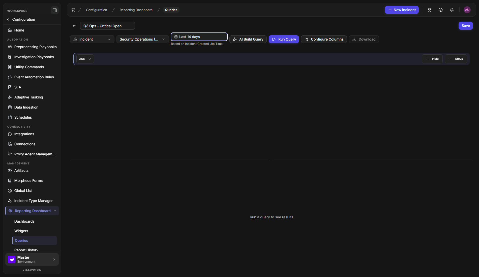This screenshot has height=277, width=479.
Task: Click the Connections icon
Action: [10, 144]
